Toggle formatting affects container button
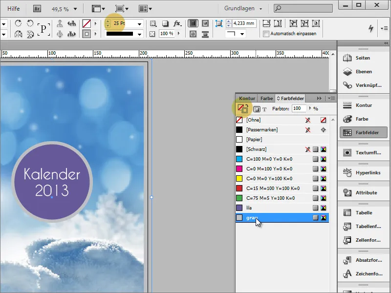391x293 pixels. tap(257, 109)
